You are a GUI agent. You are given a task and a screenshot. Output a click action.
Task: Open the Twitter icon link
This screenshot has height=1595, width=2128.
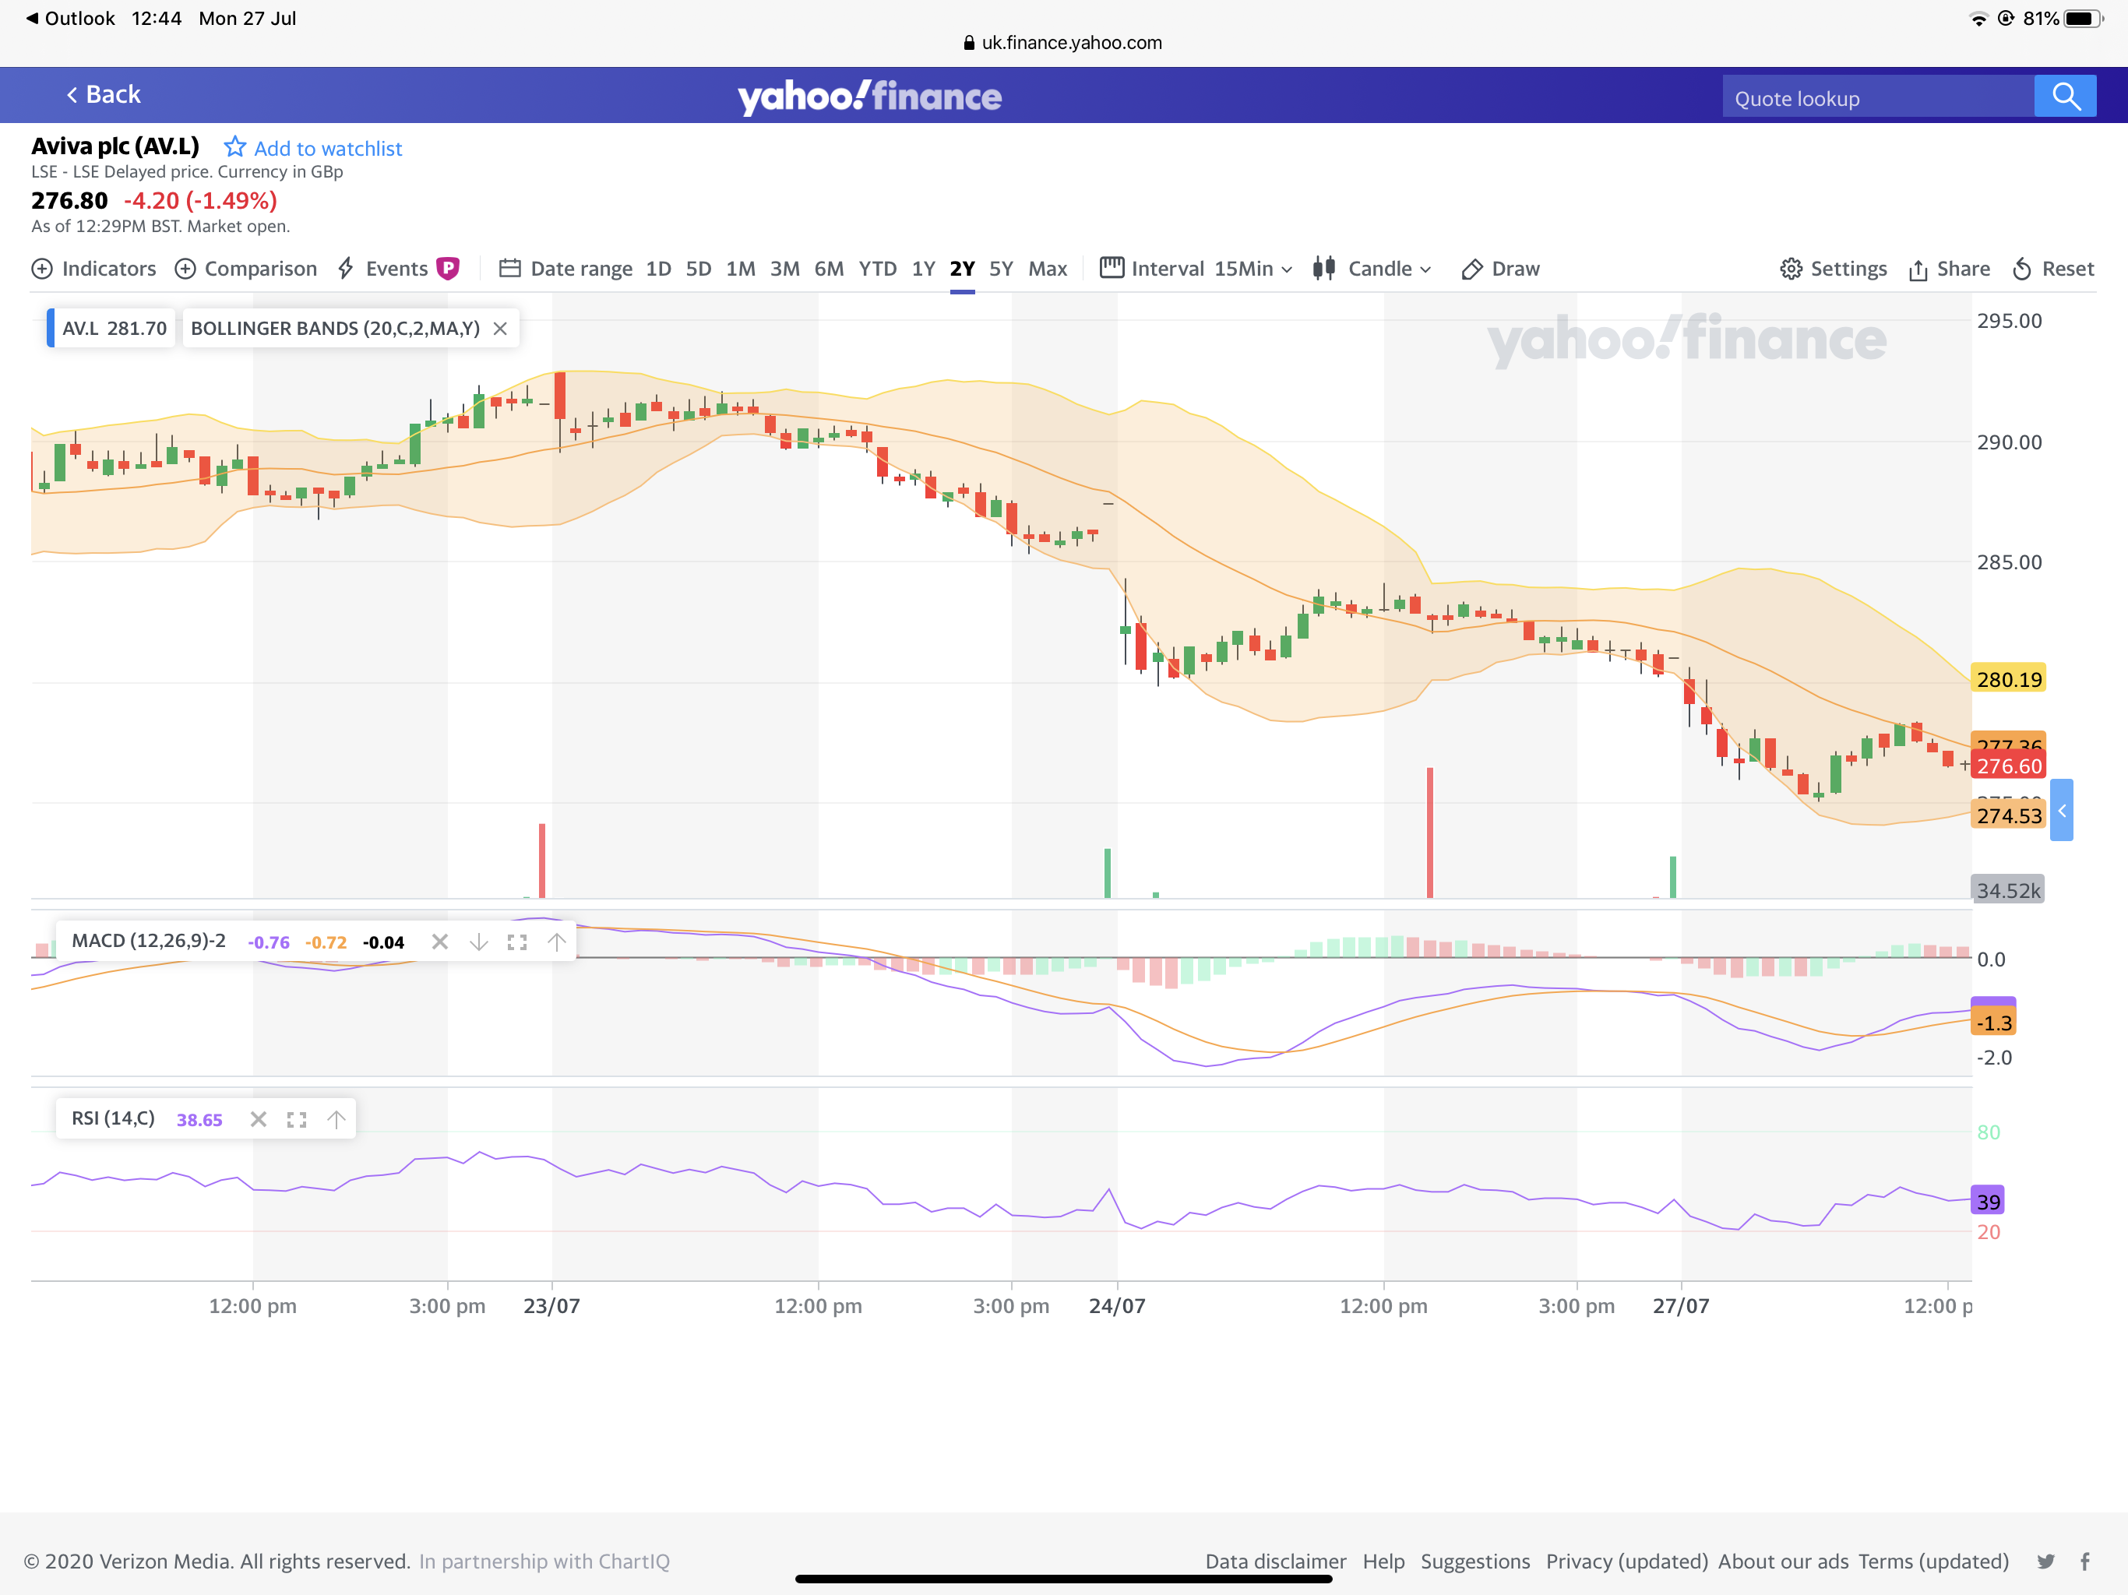(x=2045, y=1561)
